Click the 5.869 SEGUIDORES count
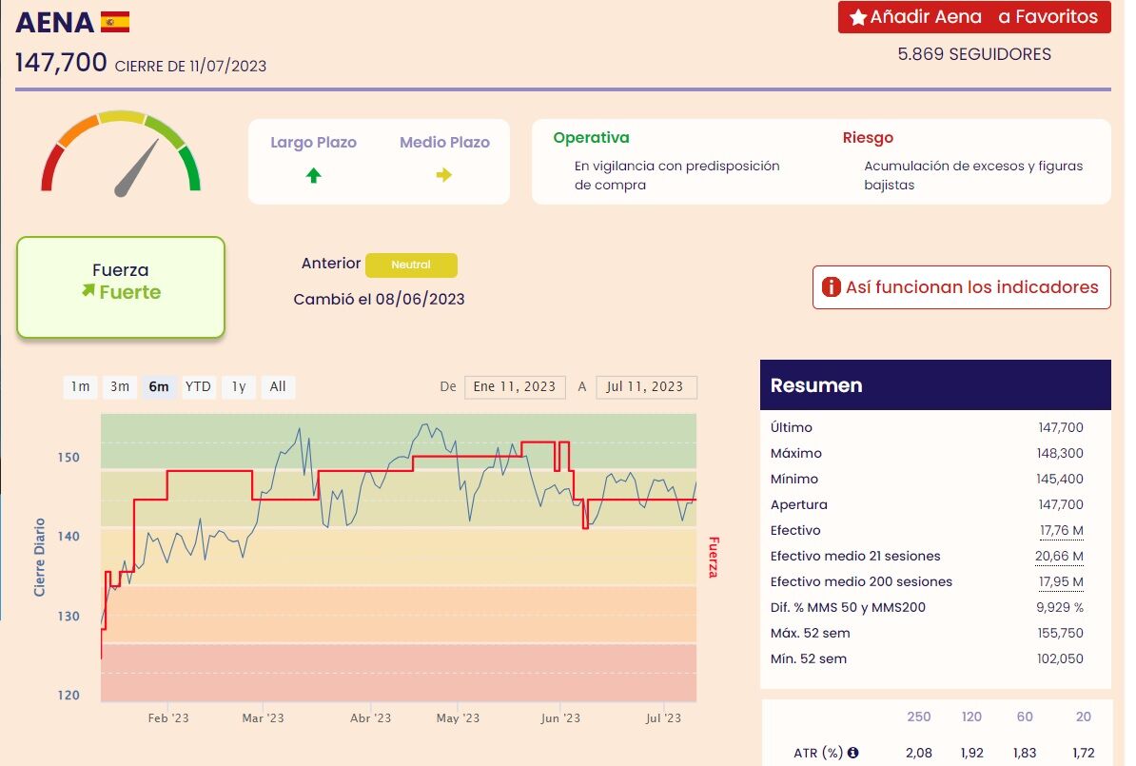The height and width of the screenshot is (766, 1136). (x=974, y=54)
